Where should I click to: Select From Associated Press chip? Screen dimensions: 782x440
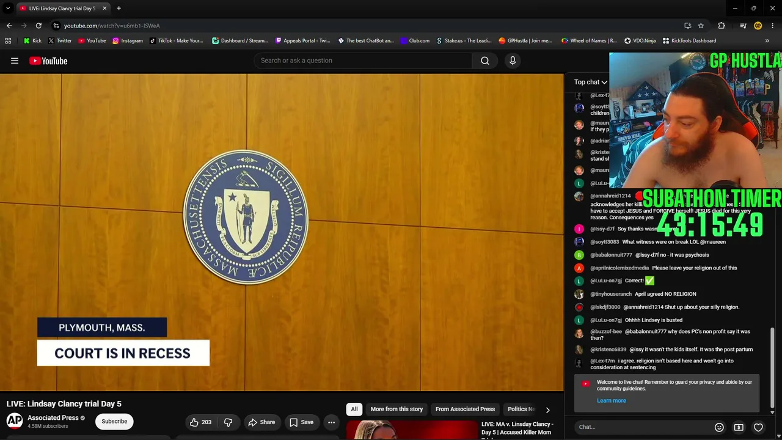[465, 409]
